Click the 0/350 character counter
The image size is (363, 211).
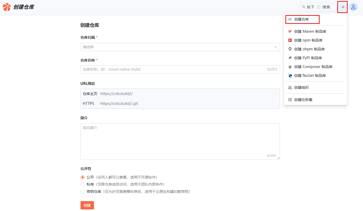271,156
